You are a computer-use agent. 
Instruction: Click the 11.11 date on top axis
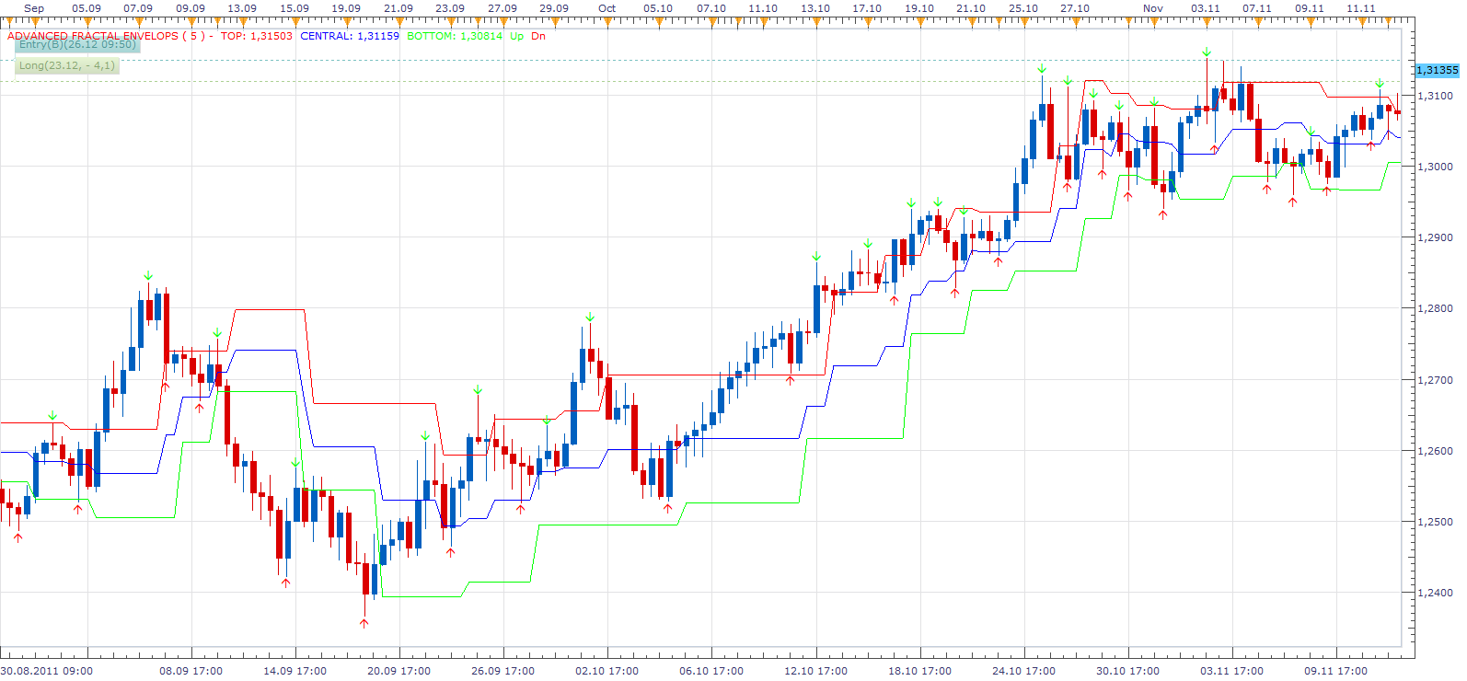coord(1361,8)
